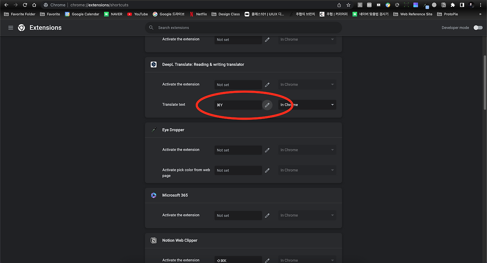Click the share icon in the address bar
Viewport: 487px width, 263px height.
coord(339,5)
